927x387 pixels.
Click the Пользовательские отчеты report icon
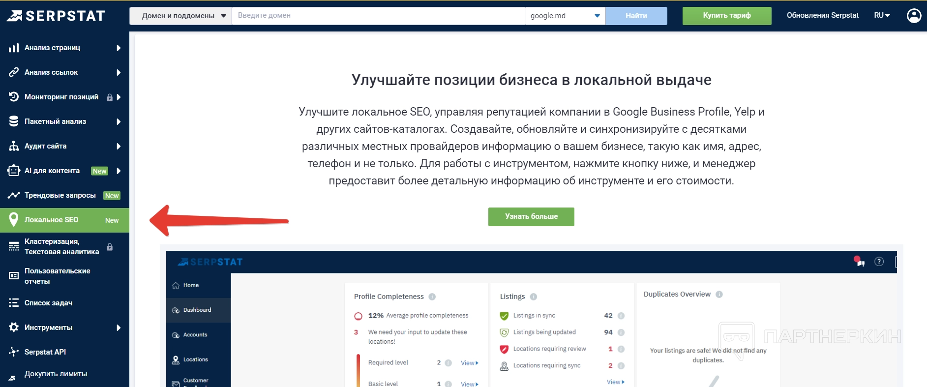(x=14, y=276)
